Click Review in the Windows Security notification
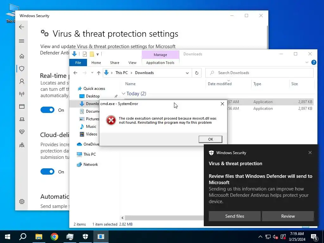Screen dimensions: 324x243 coord(288,216)
